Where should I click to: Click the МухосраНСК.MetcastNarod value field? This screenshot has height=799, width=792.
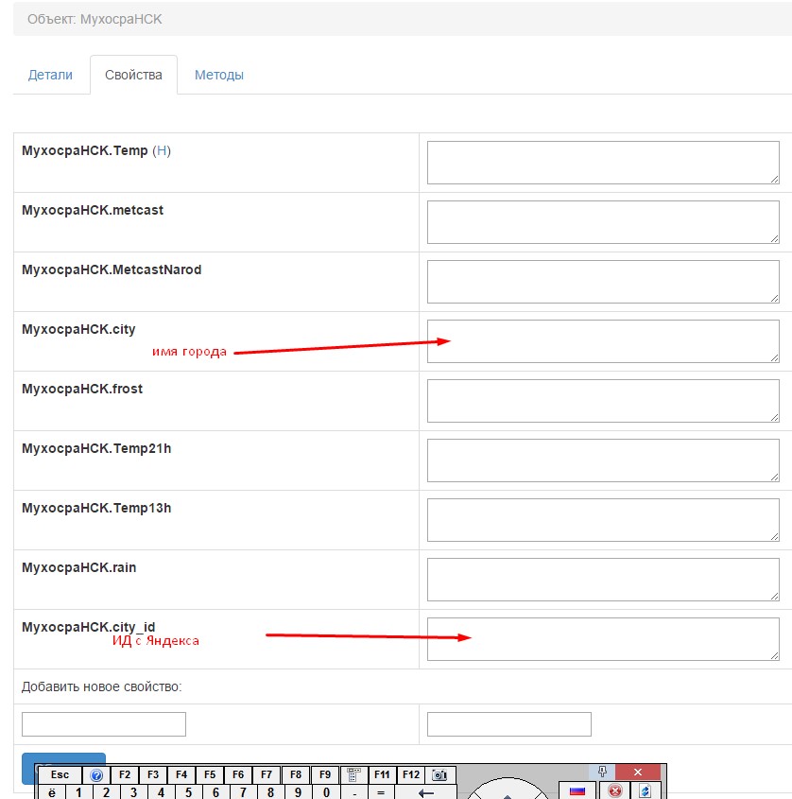pyautogui.click(x=603, y=282)
